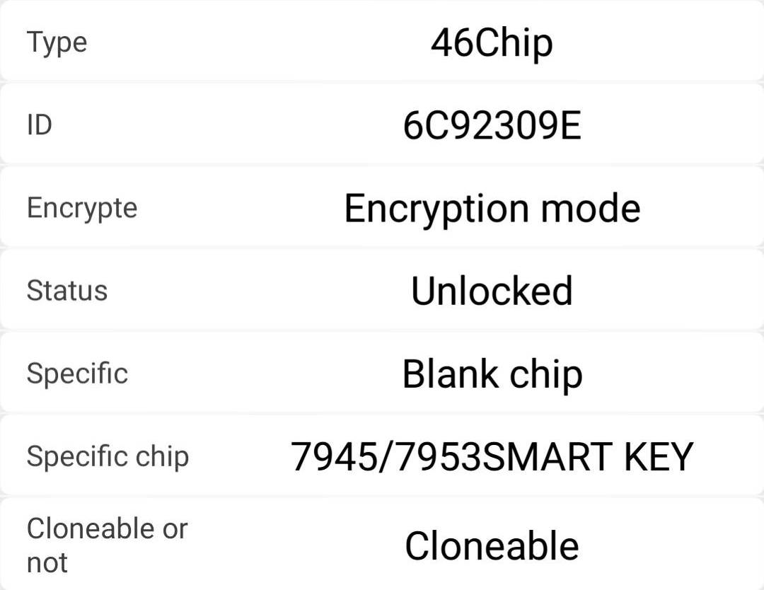This screenshot has width=764, height=590.
Task: Select the Cloneable or not label
Action: (x=108, y=545)
